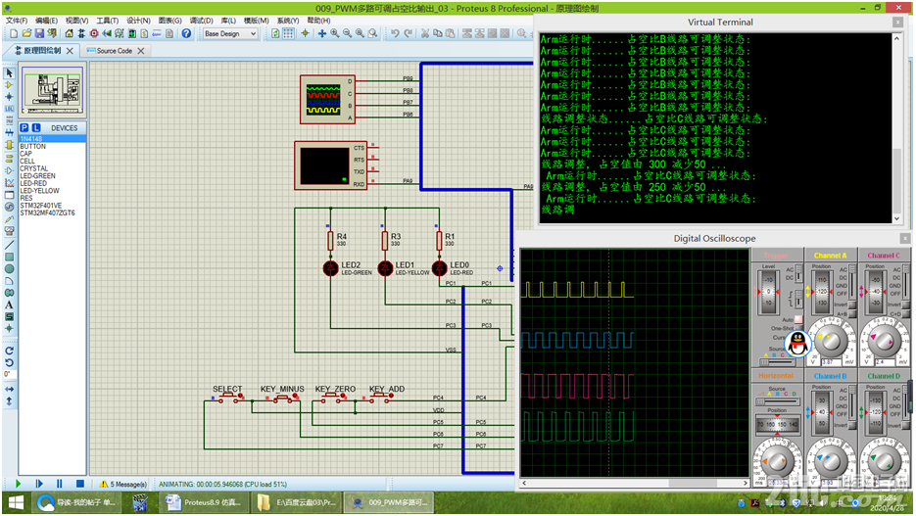Image resolution: width=916 pixels, height=516 pixels.
Task: Click the Horizontal timebase dial
Action: (776, 461)
